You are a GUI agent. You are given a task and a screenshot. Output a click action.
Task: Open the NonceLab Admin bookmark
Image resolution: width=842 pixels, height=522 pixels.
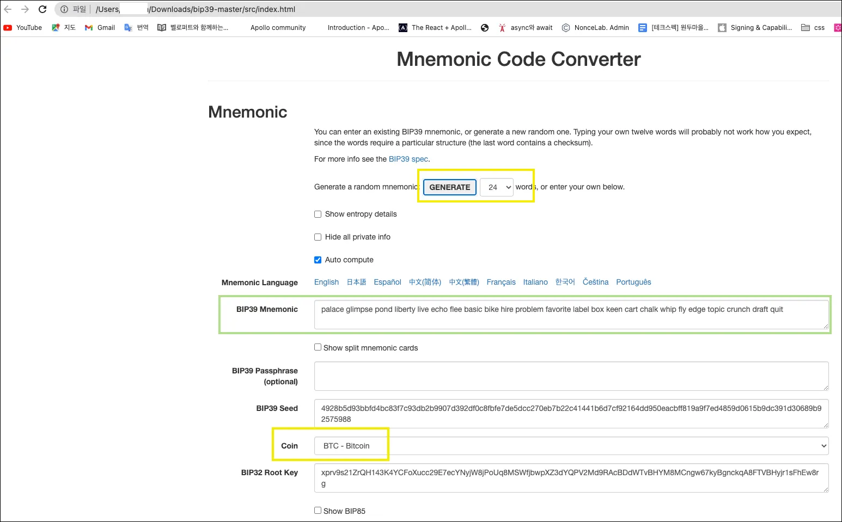tap(595, 28)
